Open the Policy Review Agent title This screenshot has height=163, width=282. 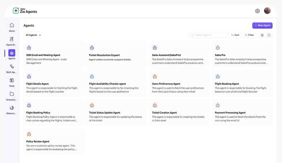38,141
